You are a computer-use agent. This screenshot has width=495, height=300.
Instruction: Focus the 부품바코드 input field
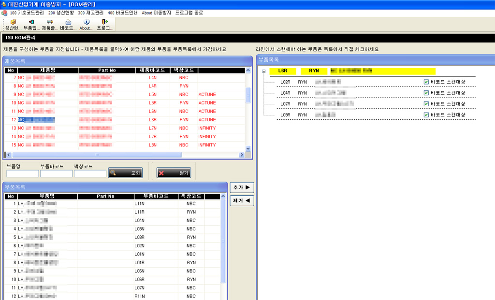pyautogui.click(x=56, y=173)
